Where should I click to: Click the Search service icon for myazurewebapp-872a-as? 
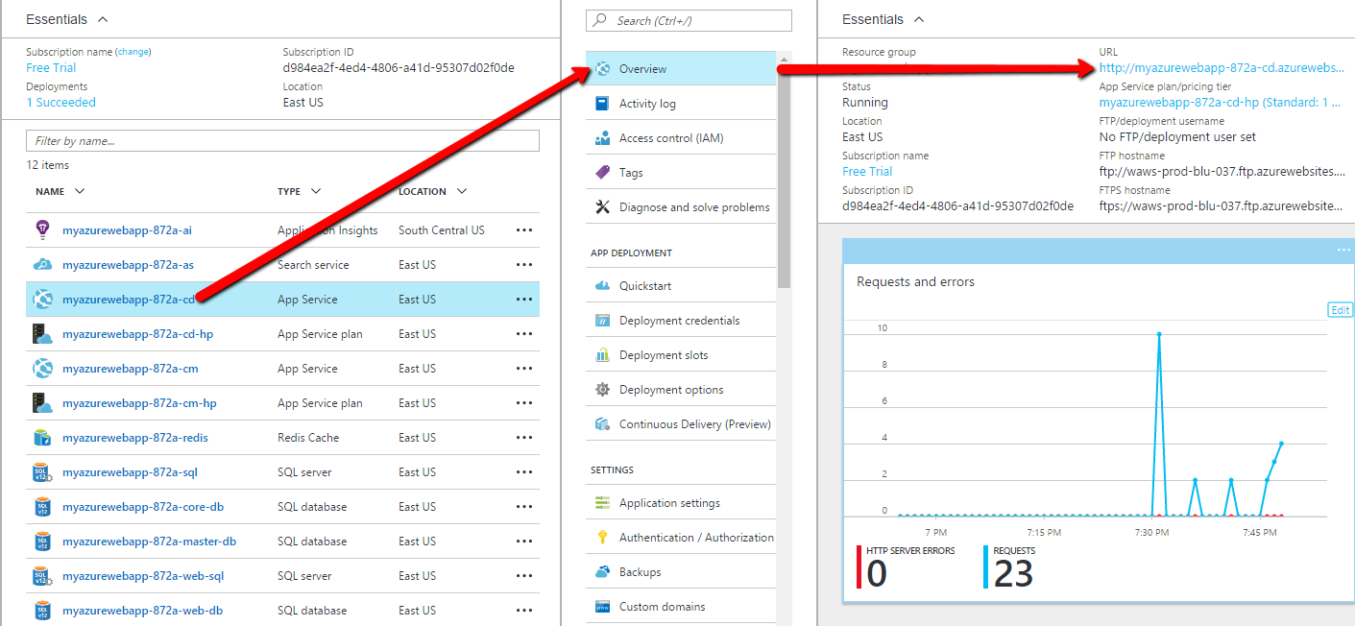[42, 264]
